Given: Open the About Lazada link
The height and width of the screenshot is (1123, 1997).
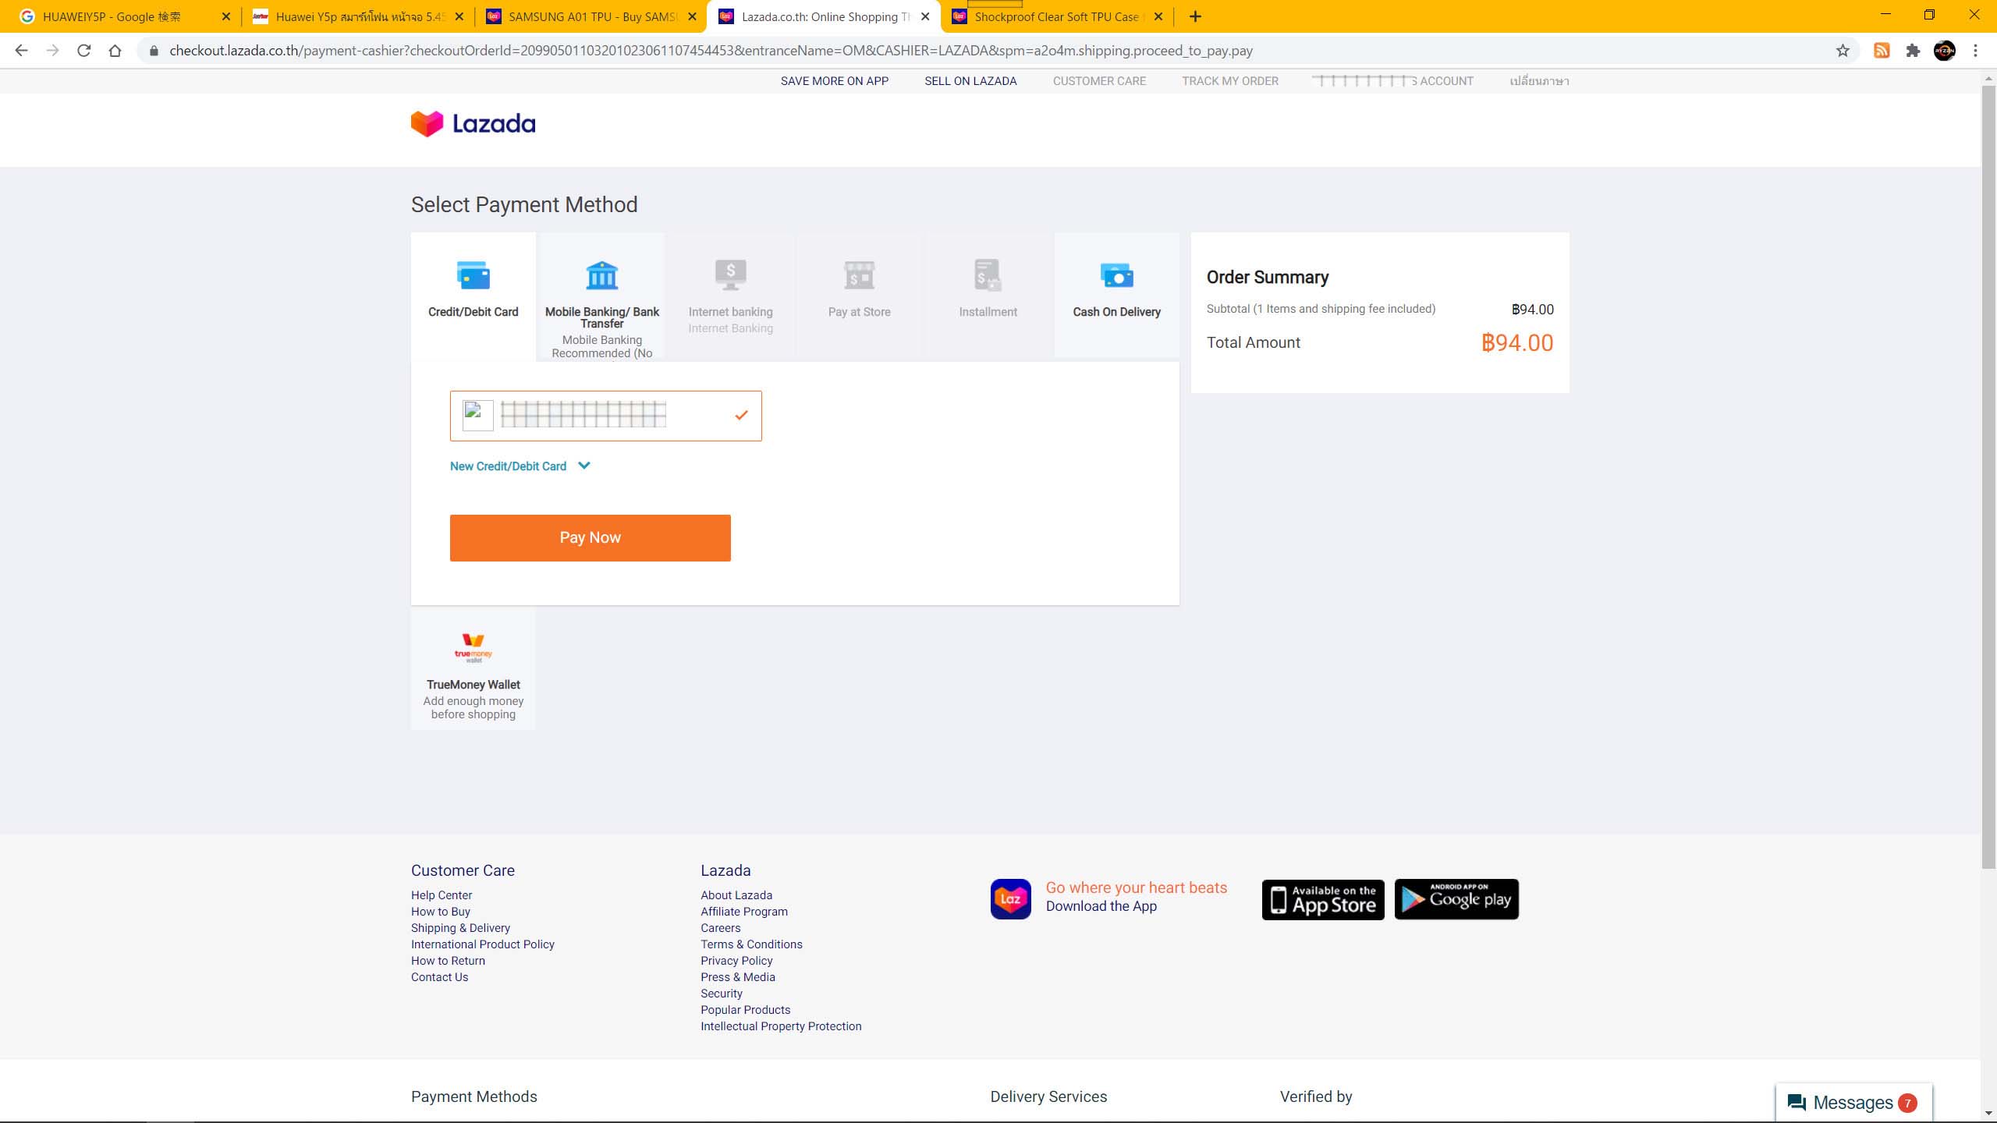Looking at the screenshot, I should coord(736,895).
